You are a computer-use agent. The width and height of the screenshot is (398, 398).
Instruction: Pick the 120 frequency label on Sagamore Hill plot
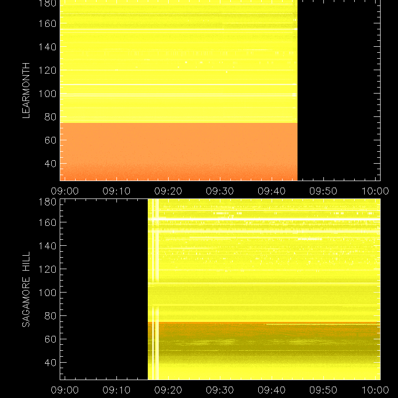coord(47,269)
